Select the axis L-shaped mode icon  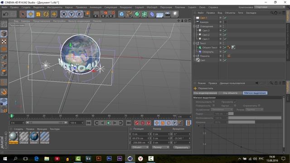click(4, 82)
